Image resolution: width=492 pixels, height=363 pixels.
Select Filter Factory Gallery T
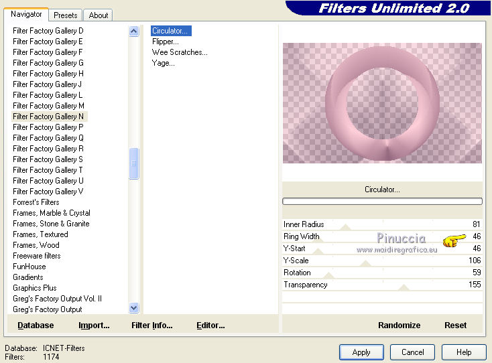point(48,170)
